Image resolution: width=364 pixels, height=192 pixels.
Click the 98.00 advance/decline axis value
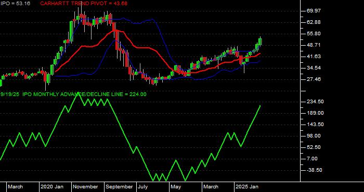314,136
